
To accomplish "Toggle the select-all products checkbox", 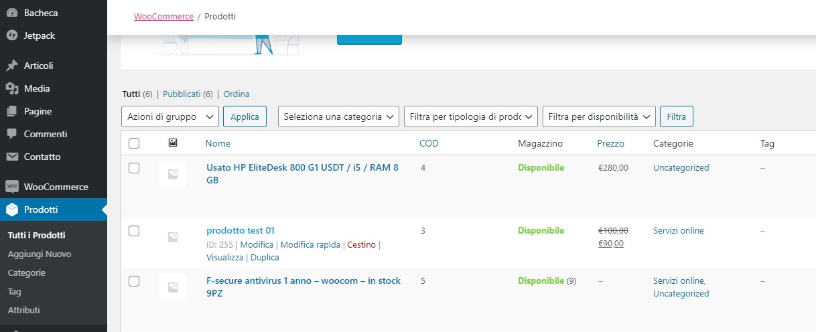I will [134, 143].
